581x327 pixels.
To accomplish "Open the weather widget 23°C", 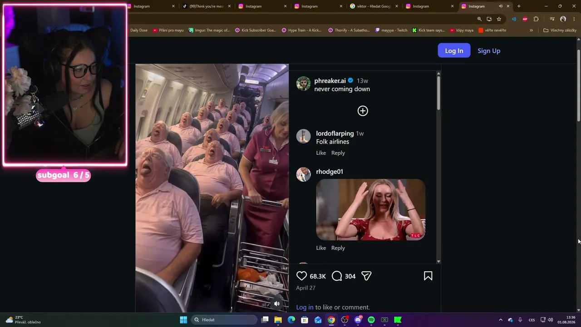I will (x=23, y=320).
